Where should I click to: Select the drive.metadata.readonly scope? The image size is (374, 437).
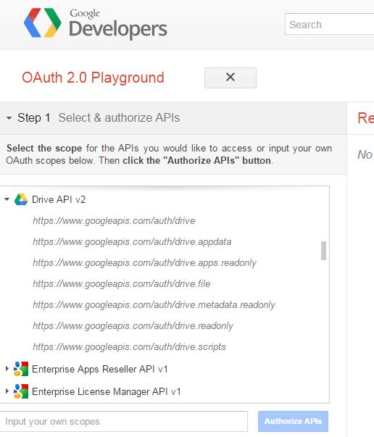[x=154, y=304]
